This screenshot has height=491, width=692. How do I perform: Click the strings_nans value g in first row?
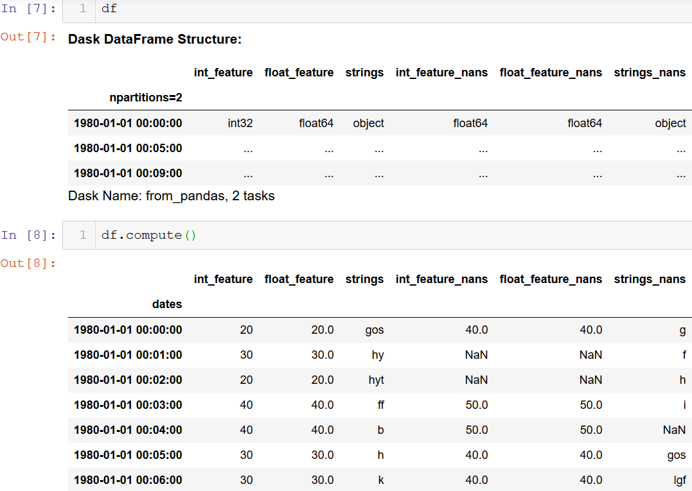pos(683,331)
